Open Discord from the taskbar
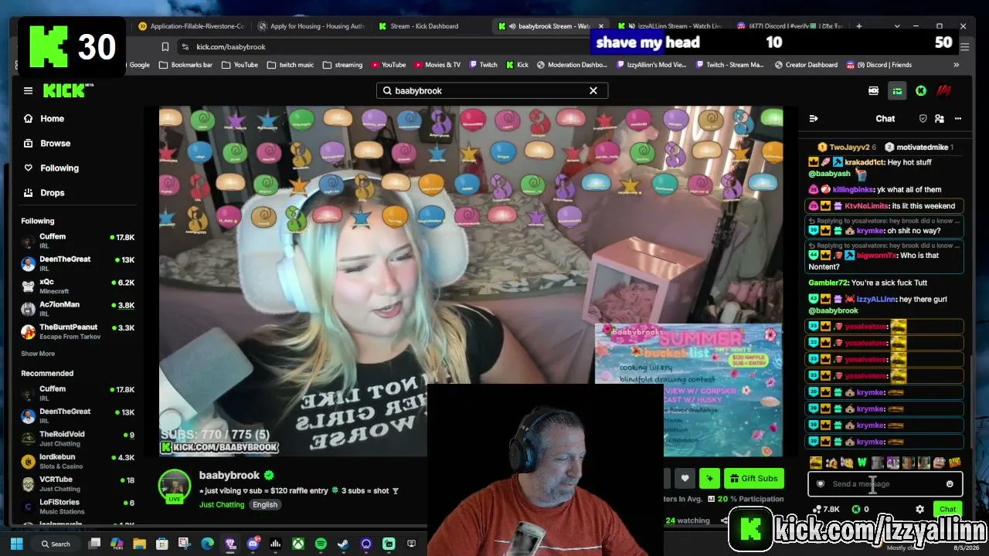Image resolution: width=989 pixels, height=556 pixels. point(253,544)
